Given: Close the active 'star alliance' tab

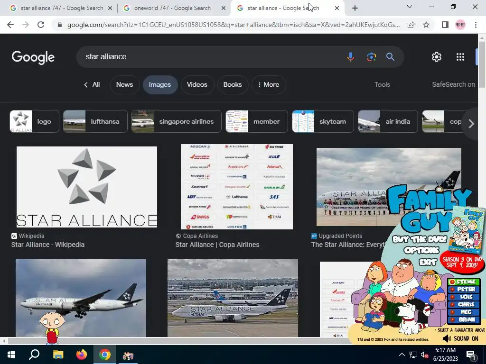Looking at the screenshot, I should (337, 9).
